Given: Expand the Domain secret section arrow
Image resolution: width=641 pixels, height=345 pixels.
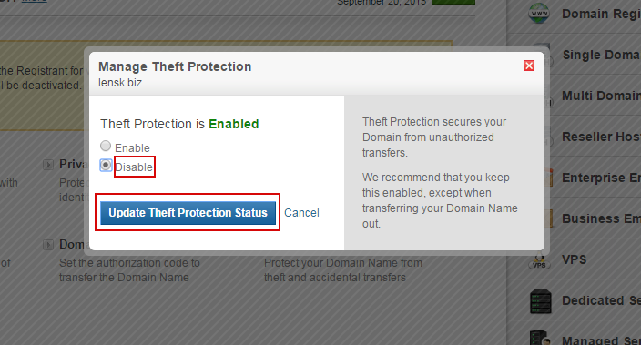Looking at the screenshot, I should 48,245.
